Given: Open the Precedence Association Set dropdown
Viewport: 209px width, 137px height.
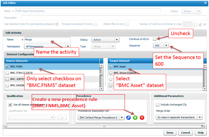Looking at the screenshot, I should click(101, 118).
